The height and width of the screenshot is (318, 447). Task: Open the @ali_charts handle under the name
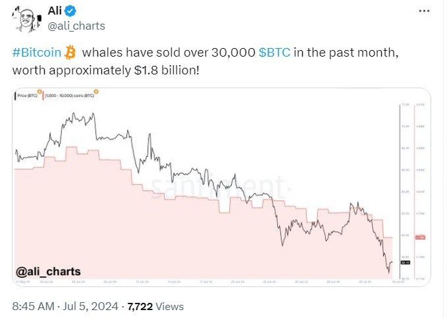coord(77,26)
